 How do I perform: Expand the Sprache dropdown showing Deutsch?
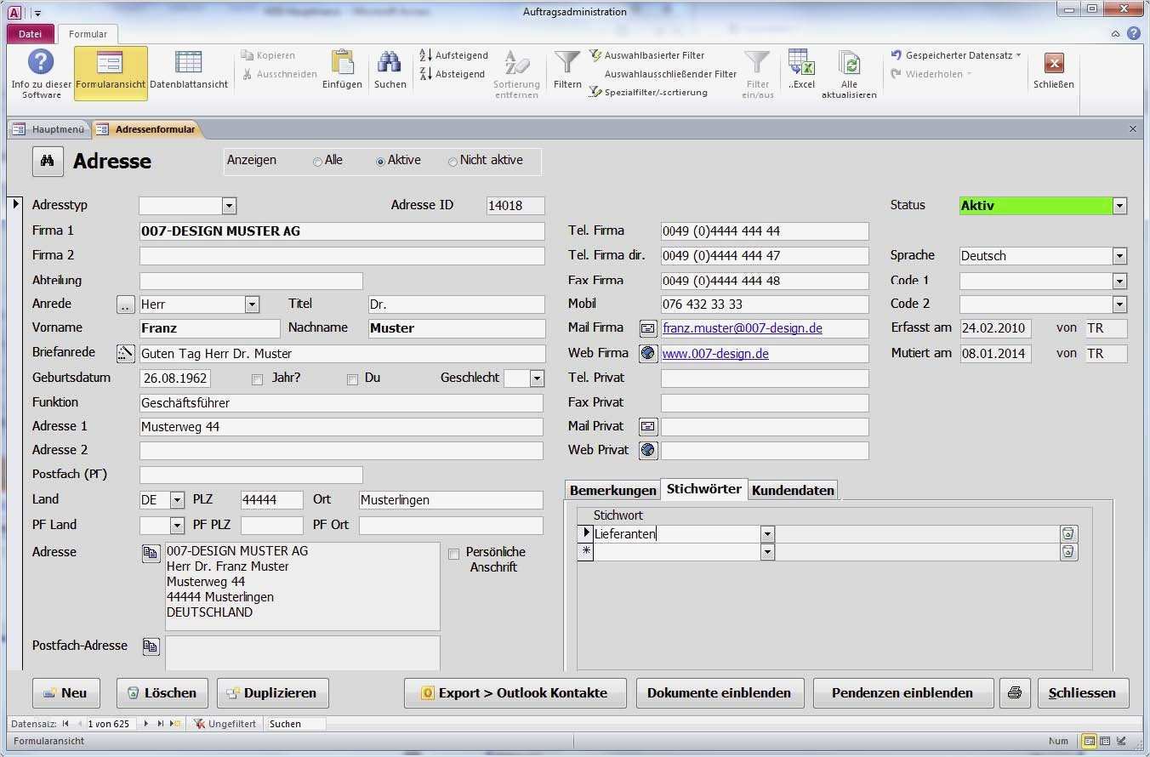click(1119, 255)
